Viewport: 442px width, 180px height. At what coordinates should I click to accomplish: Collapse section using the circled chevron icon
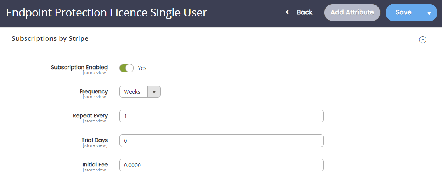(x=423, y=40)
